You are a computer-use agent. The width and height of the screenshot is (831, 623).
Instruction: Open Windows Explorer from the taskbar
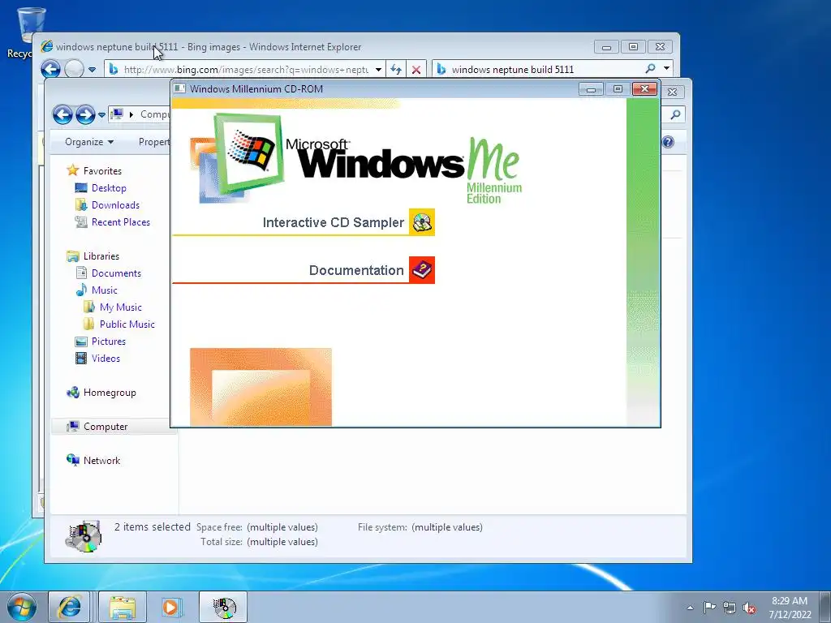pos(123,607)
